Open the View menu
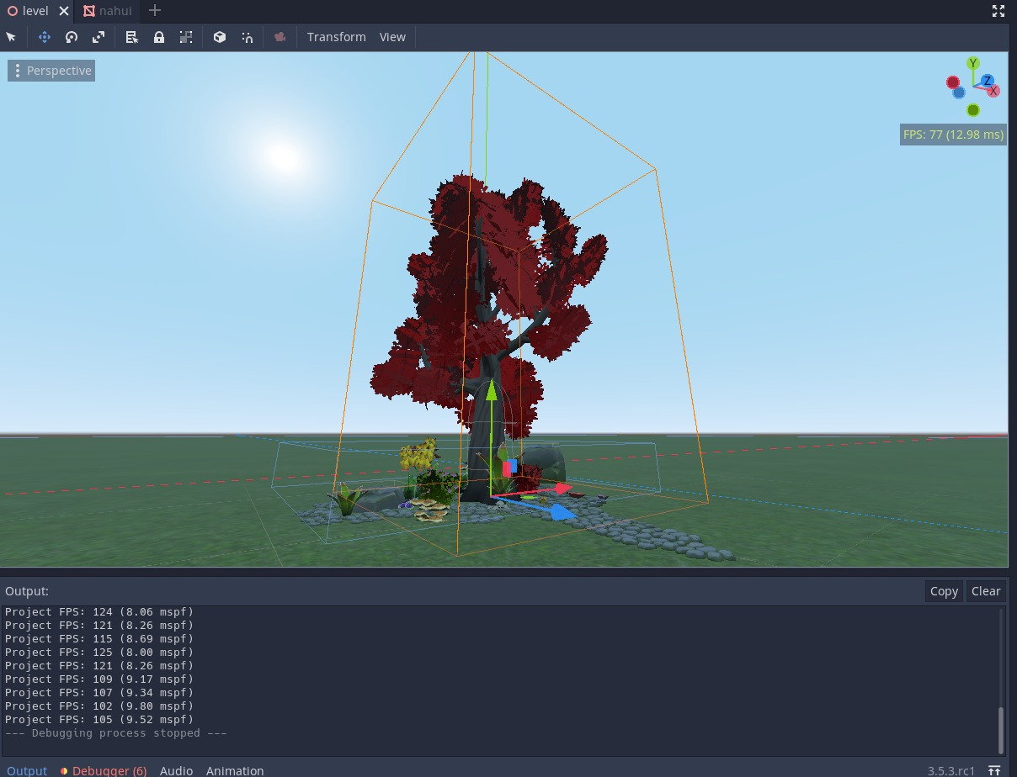This screenshot has height=777, width=1017. 392,37
